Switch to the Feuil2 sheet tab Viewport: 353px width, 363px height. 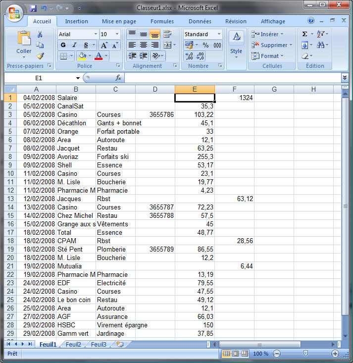tap(73, 344)
